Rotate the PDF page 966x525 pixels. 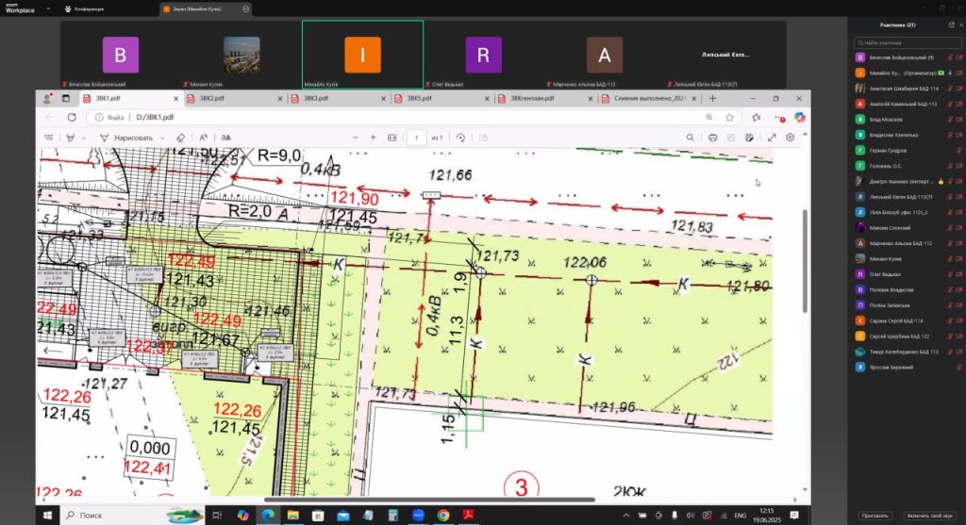(460, 138)
